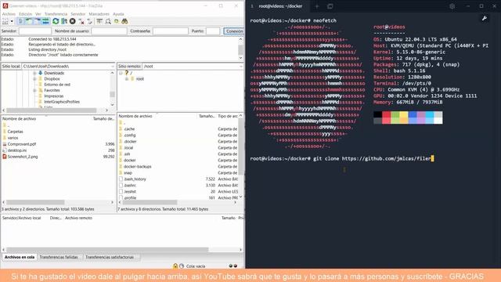Open the terminal settings gear icon

452,6
